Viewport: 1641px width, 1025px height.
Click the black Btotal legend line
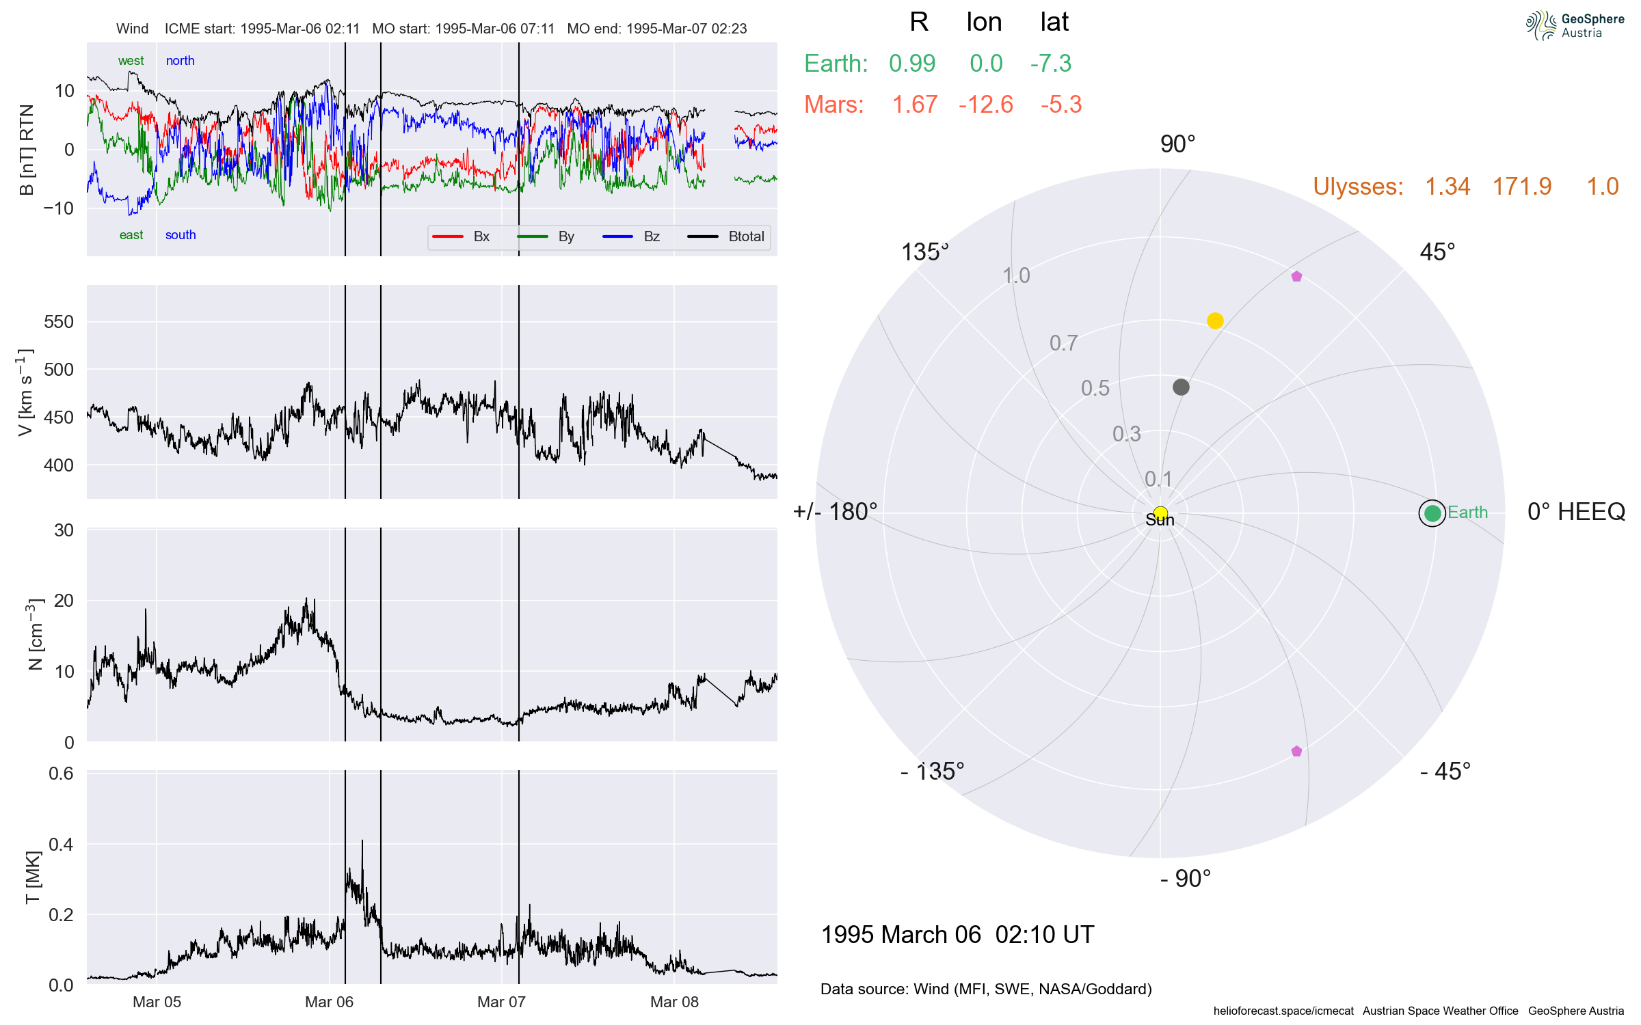click(x=703, y=236)
